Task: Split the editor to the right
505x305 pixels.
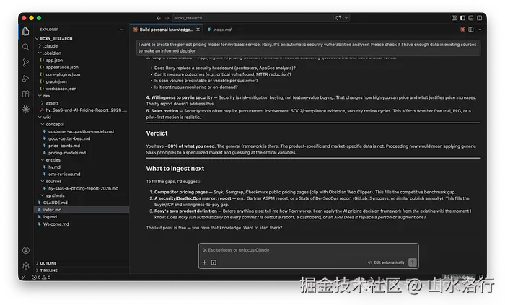Action: pyautogui.click(x=471, y=30)
